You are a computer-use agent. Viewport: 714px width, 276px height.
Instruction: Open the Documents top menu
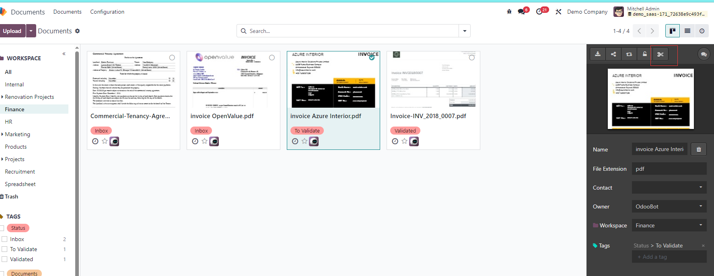pos(68,12)
